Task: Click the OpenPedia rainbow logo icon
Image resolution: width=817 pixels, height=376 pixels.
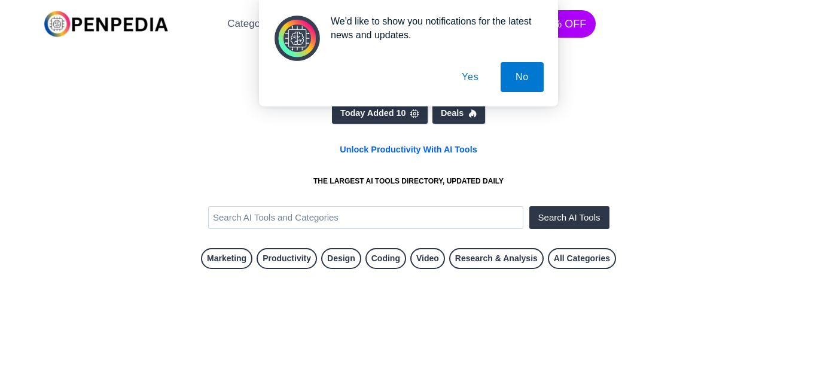Action: point(57,24)
